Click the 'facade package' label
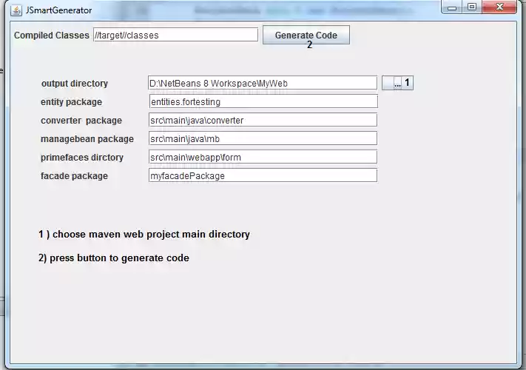Image resolution: width=526 pixels, height=370 pixels. (x=74, y=176)
